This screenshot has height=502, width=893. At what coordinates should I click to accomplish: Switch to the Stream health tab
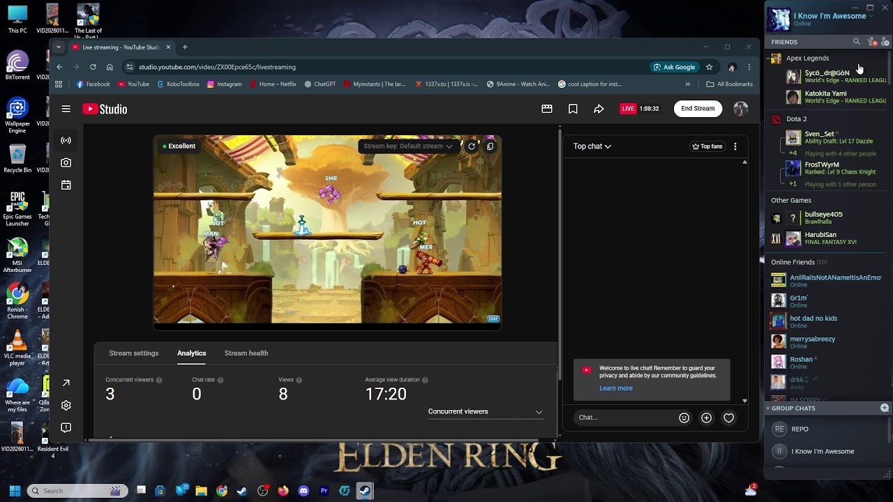click(246, 353)
